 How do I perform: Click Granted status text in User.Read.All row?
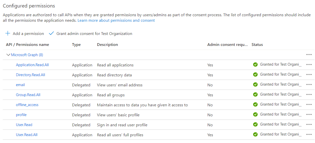click(x=281, y=134)
